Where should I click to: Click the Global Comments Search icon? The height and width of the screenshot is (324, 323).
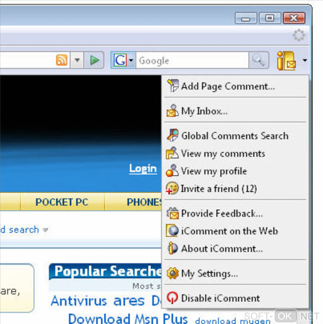[173, 135]
